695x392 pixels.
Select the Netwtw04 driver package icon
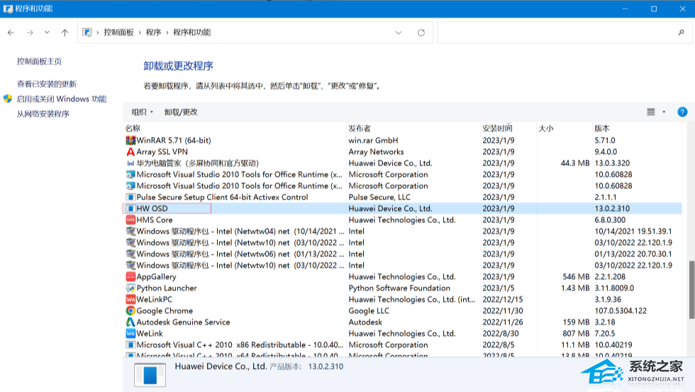[x=130, y=231]
